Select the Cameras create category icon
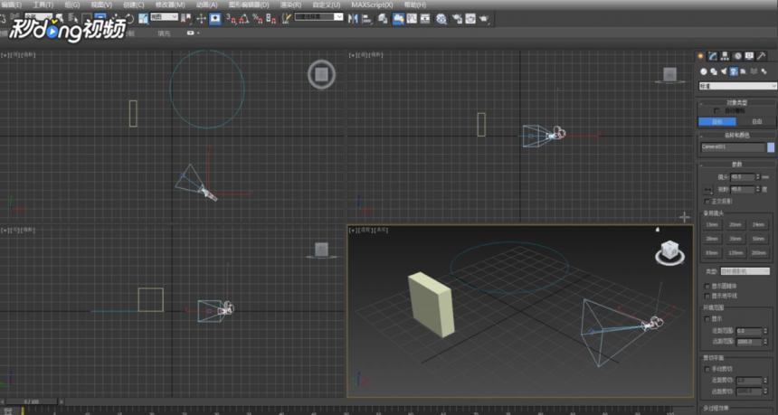The image size is (778, 415). click(x=734, y=72)
